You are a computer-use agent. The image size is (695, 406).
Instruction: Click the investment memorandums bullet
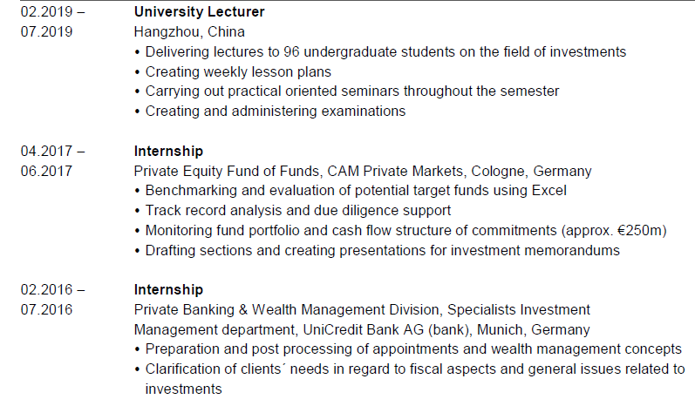(382, 251)
